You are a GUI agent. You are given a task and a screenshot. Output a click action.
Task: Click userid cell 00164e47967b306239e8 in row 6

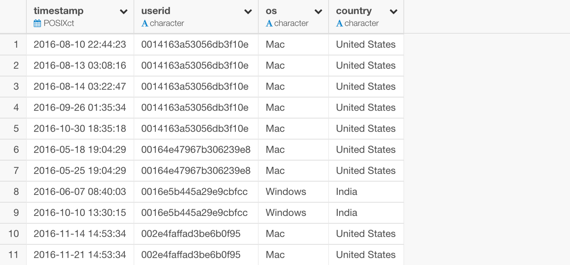(x=196, y=149)
